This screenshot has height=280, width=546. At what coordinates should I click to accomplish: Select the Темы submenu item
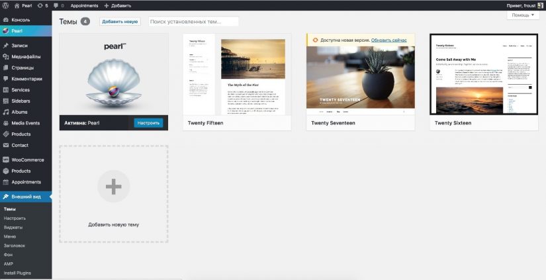[x=10, y=209]
